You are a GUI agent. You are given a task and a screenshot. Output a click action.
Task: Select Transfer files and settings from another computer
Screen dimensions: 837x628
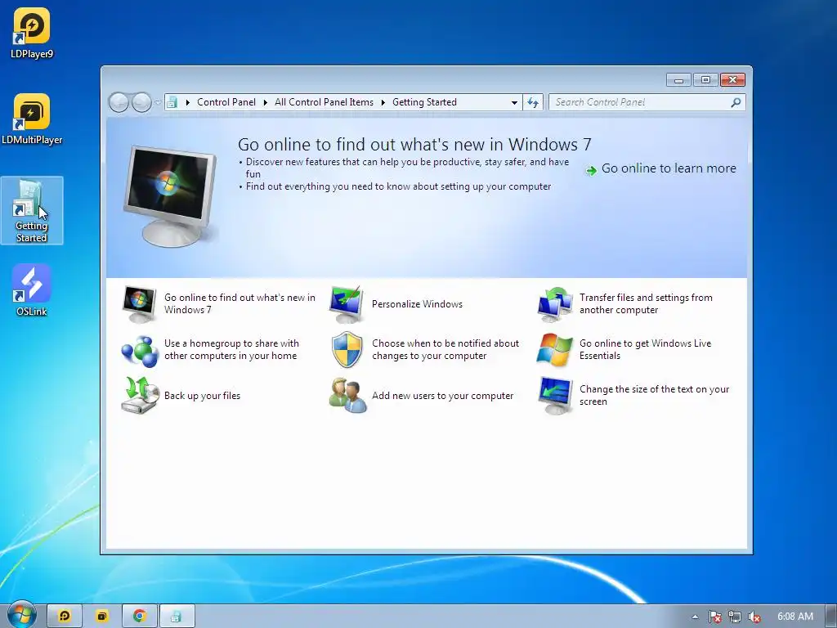point(646,304)
